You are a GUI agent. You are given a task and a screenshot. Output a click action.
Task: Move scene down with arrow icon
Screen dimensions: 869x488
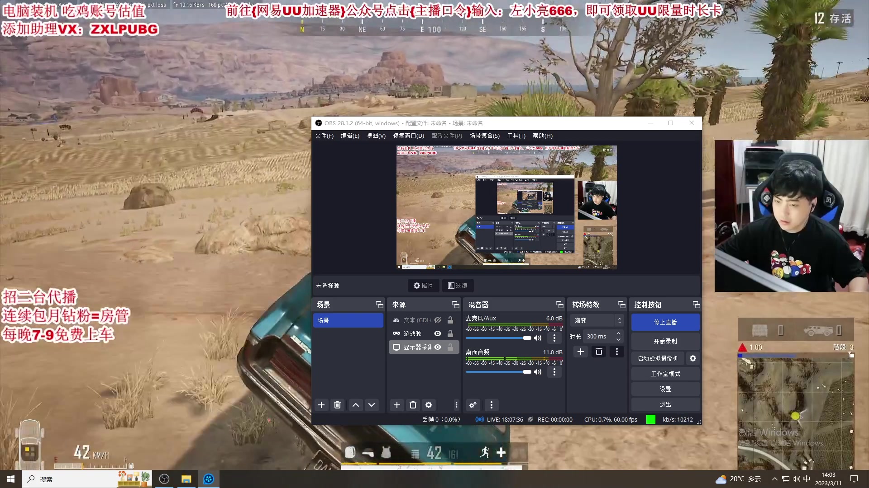coord(372,405)
